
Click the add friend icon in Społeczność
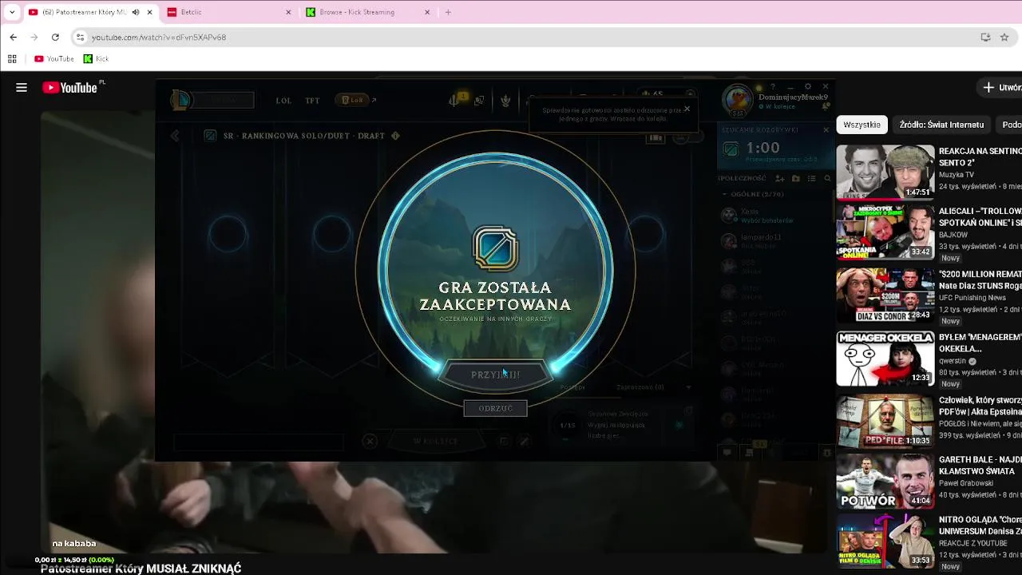pyautogui.click(x=780, y=178)
